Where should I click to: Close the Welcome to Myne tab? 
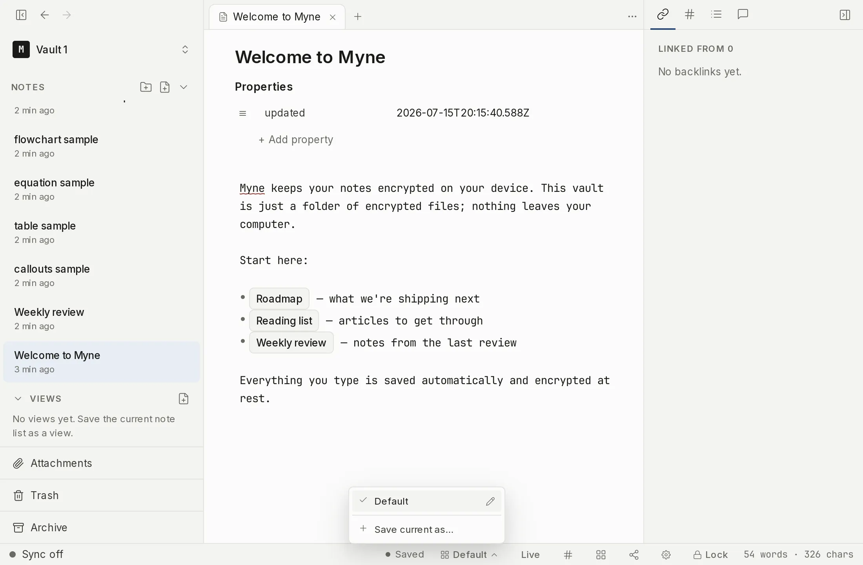(x=333, y=17)
